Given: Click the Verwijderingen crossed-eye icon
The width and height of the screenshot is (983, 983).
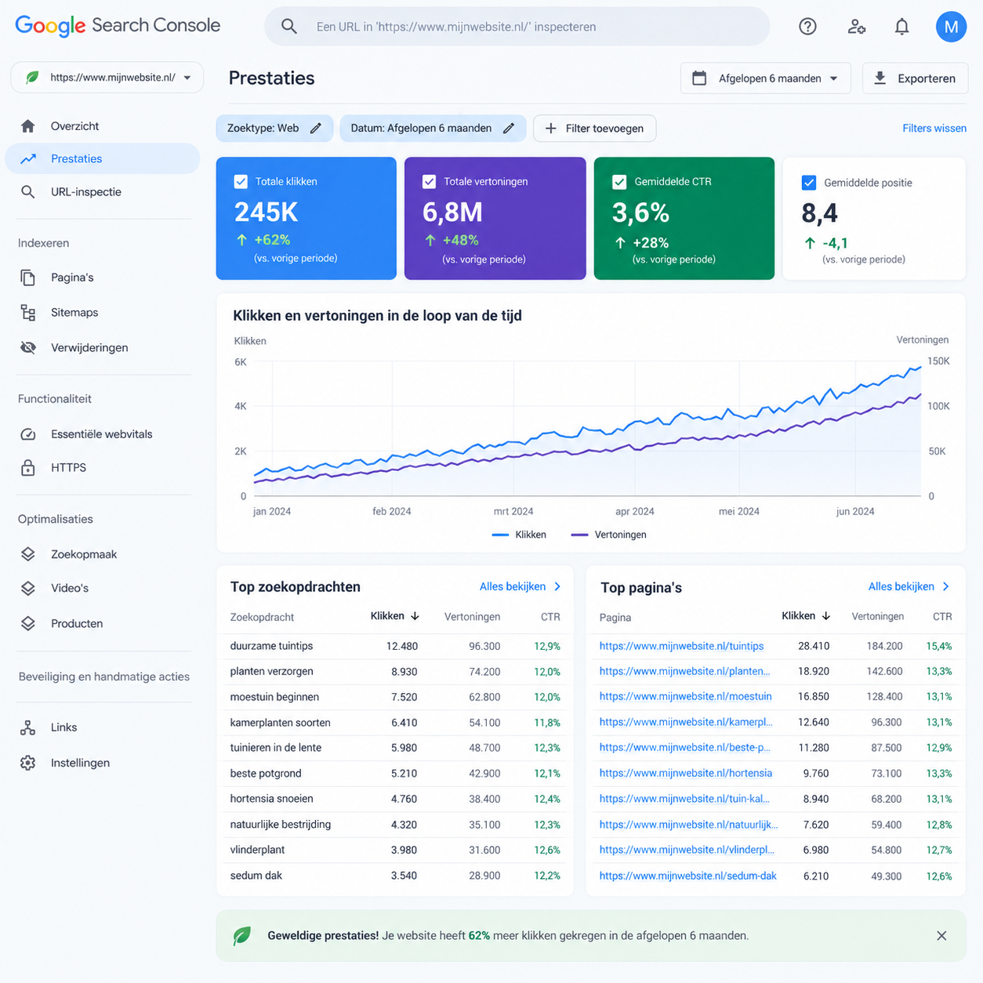Looking at the screenshot, I should [28, 347].
